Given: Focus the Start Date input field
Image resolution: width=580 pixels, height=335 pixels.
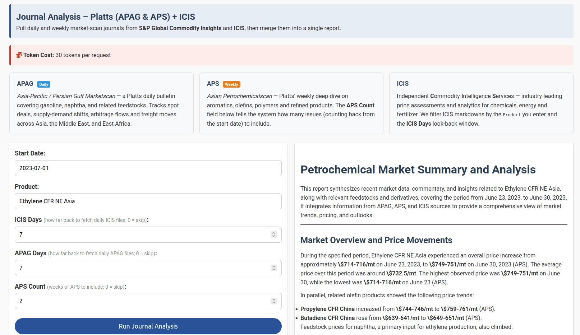Looking at the screenshot, I should tap(148, 168).
